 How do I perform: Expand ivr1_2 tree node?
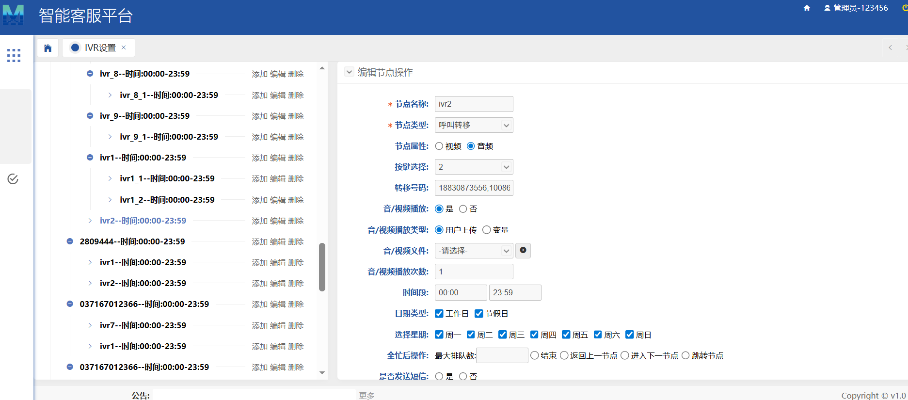(110, 200)
